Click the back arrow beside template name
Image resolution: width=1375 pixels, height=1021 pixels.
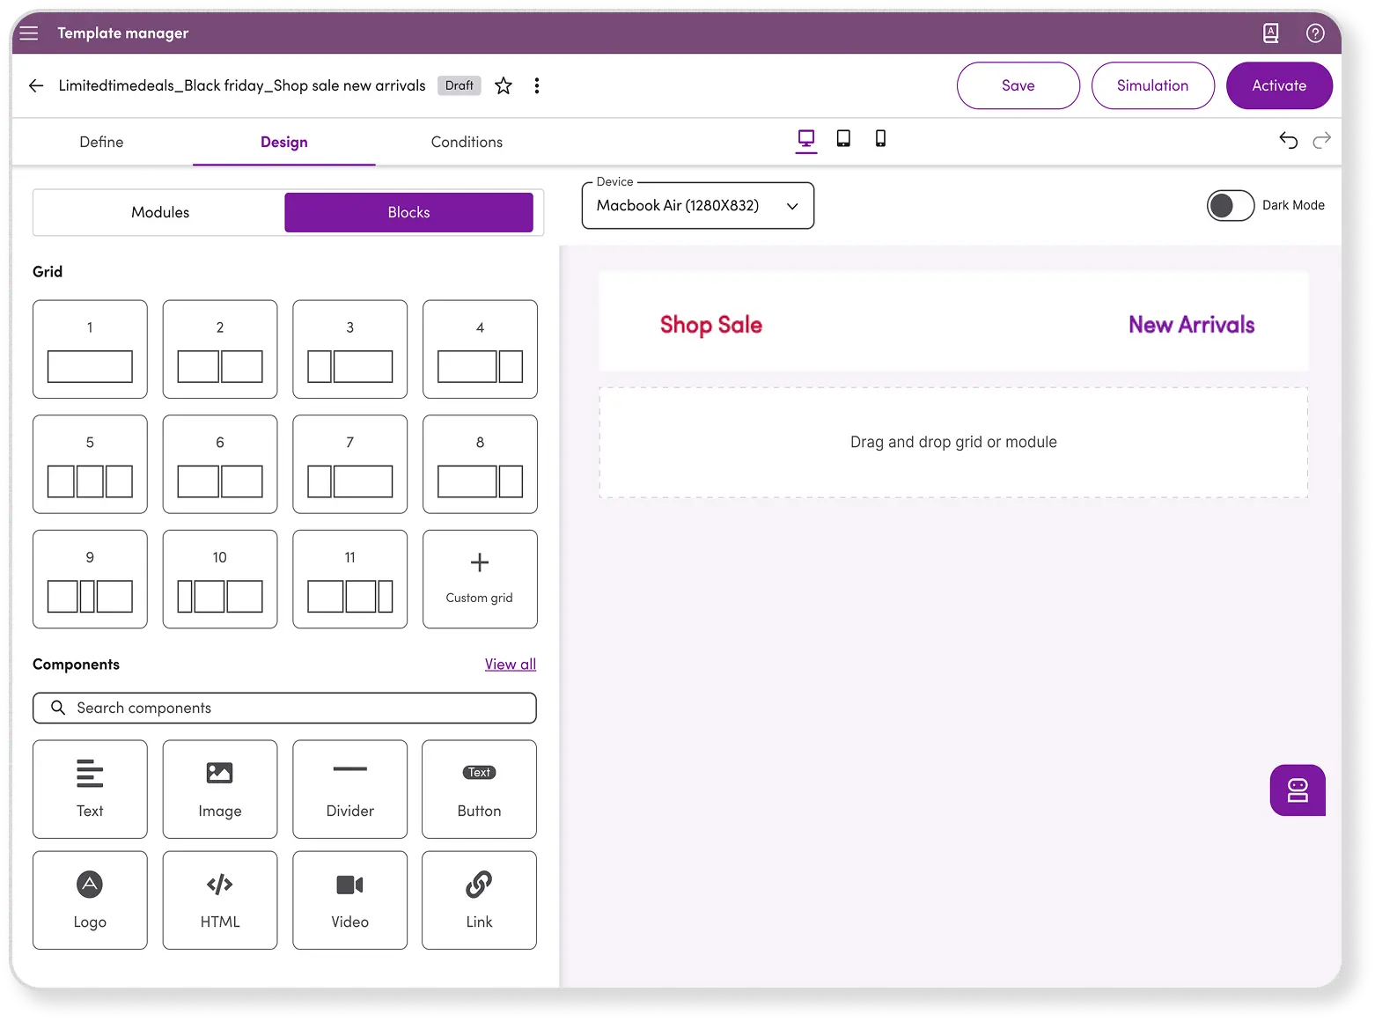click(x=36, y=85)
